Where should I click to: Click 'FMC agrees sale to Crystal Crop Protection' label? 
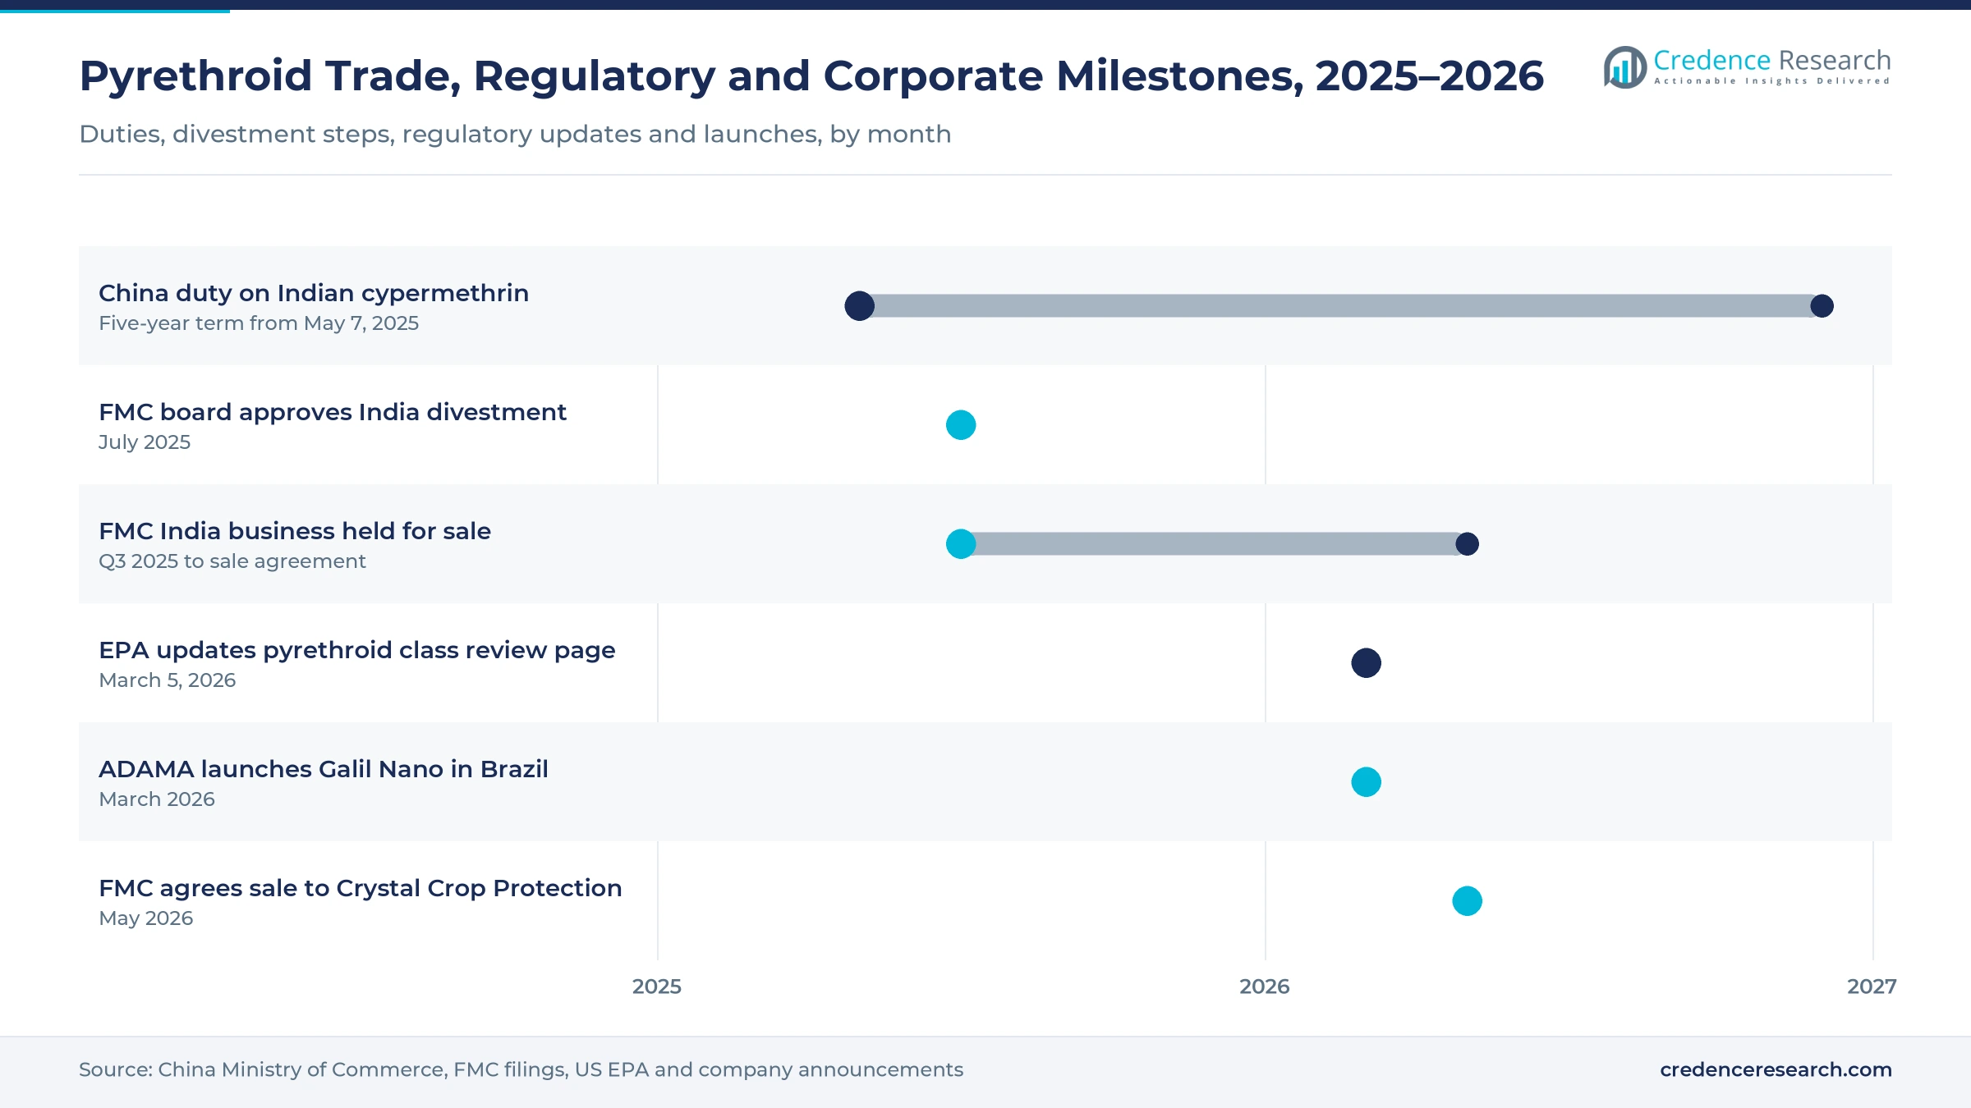361,888
